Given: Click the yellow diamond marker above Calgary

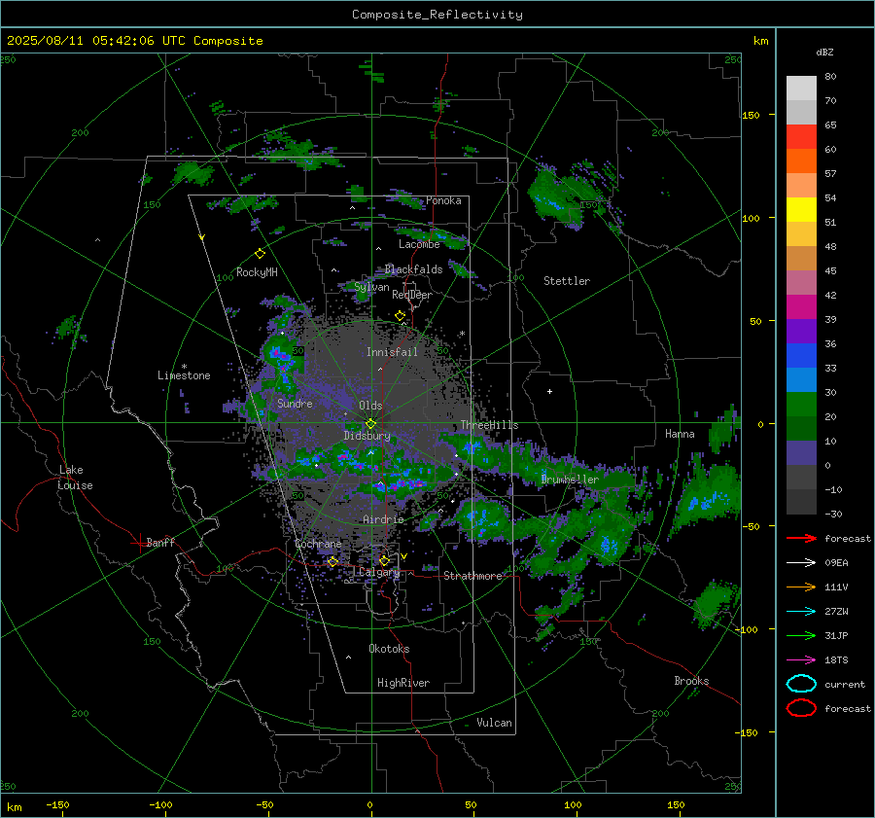Looking at the screenshot, I should tap(384, 560).
